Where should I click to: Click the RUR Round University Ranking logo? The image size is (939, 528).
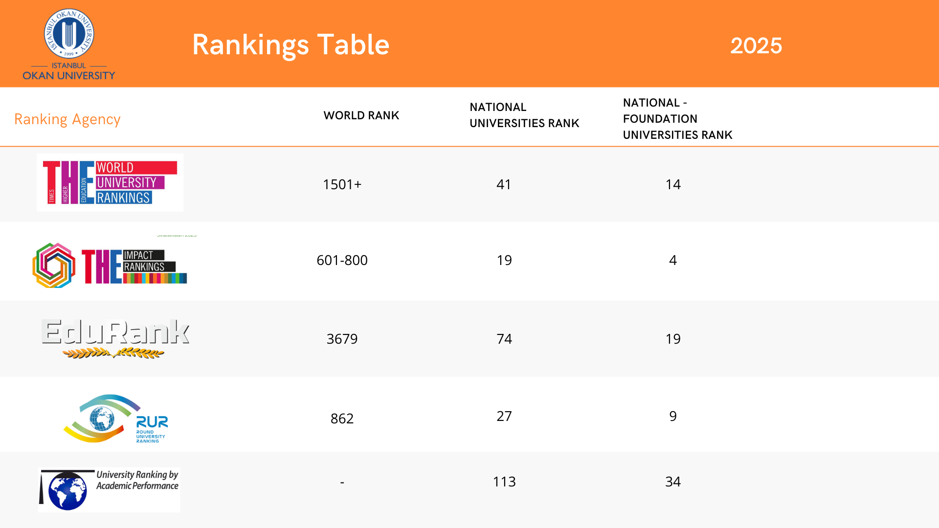pyautogui.click(x=116, y=418)
